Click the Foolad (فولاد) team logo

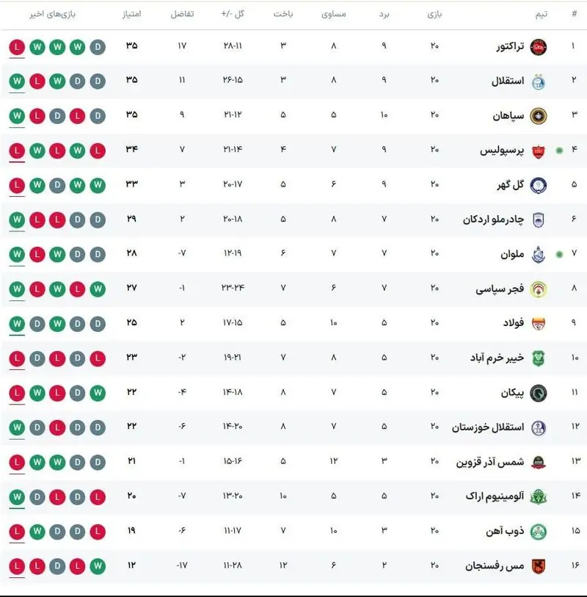pyautogui.click(x=538, y=323)
